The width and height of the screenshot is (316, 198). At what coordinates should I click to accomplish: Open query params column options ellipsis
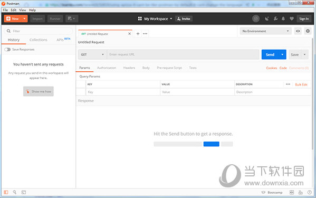[x=288, y=84]
